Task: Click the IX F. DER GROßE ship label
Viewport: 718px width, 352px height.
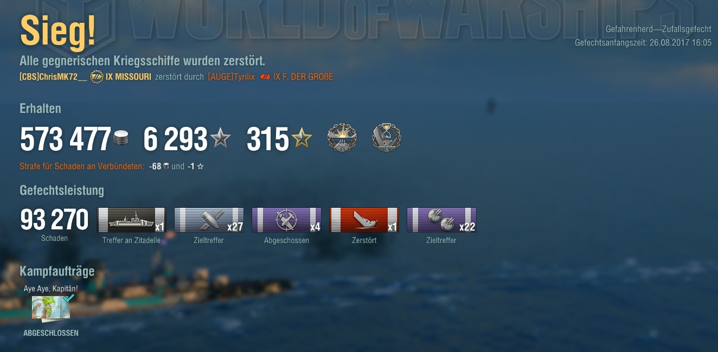Action: (x=303, y=77)
